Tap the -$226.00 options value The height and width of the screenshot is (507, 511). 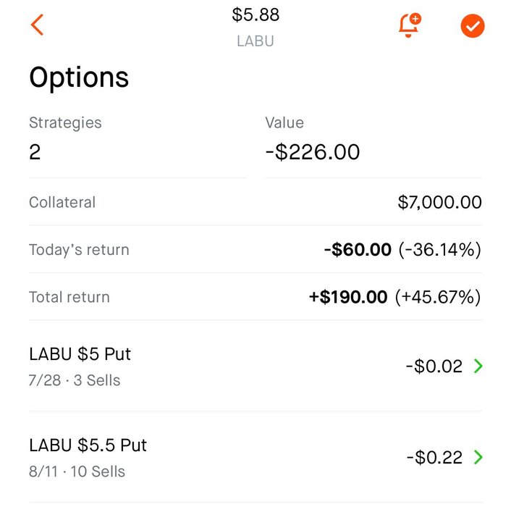(x=313, y=152)
